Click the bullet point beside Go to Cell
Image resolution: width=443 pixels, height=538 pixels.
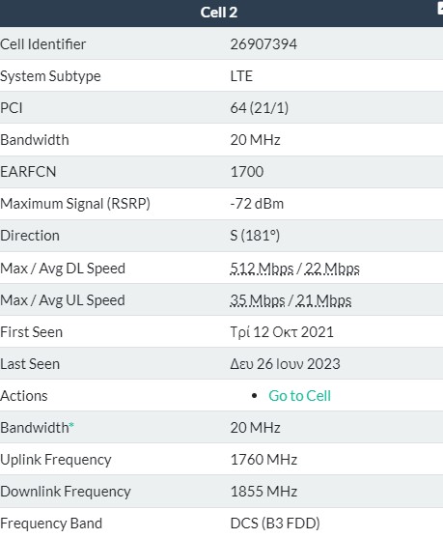point(254,396)
